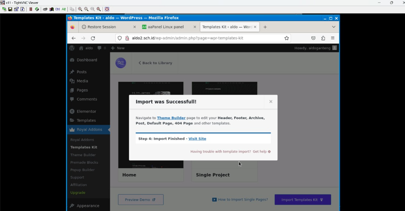Expand the list all tabs dropdown
Viewport: 405px width, 211px height.
coord(334,27)
